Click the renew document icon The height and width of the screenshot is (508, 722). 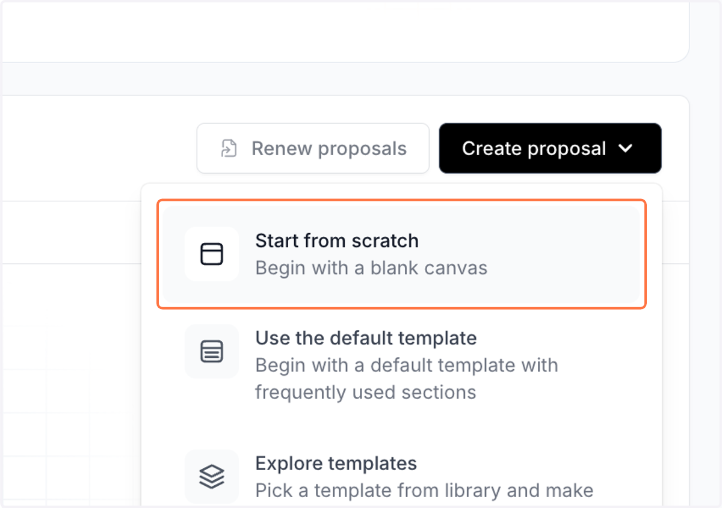pos(229,148)
